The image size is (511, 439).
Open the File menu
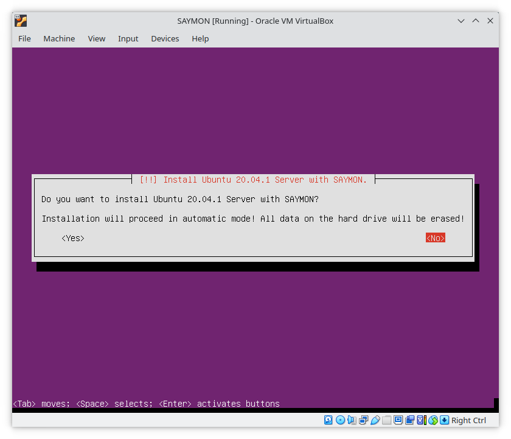coord(24,38)
